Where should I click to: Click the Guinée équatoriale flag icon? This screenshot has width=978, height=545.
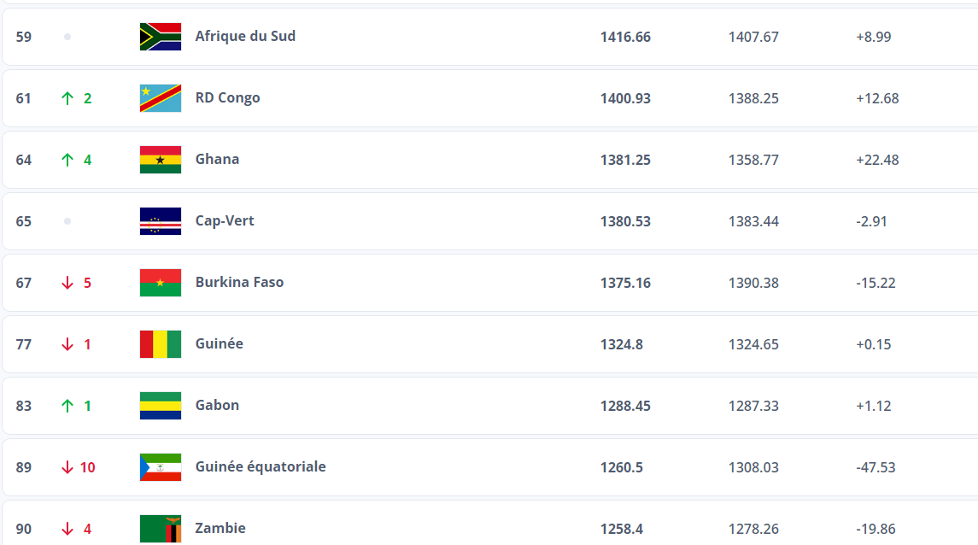tap(161, 467)
